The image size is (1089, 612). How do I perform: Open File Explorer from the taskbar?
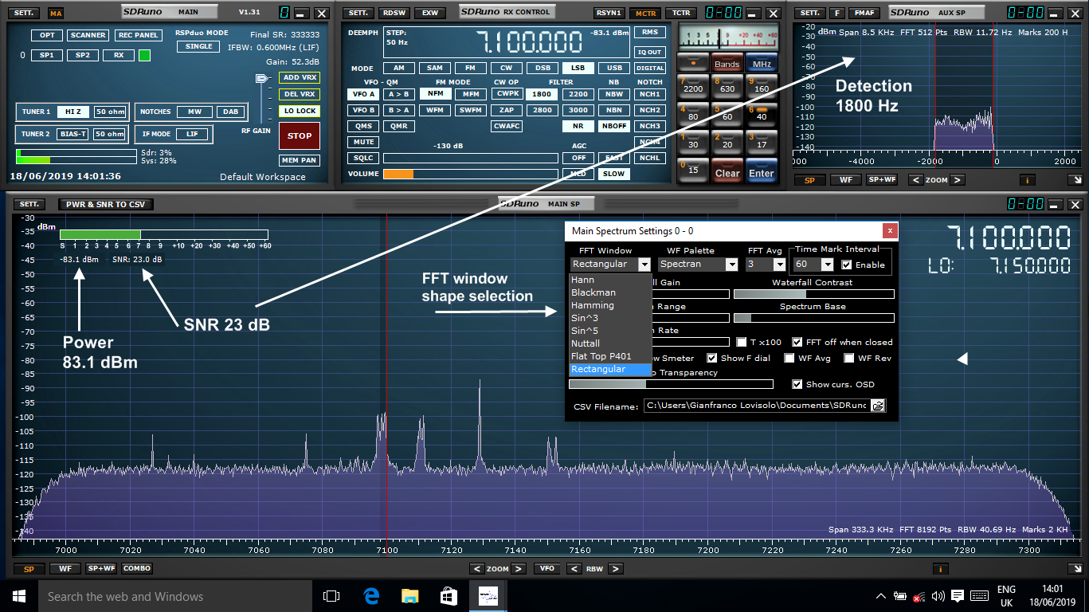click(409, 596)
